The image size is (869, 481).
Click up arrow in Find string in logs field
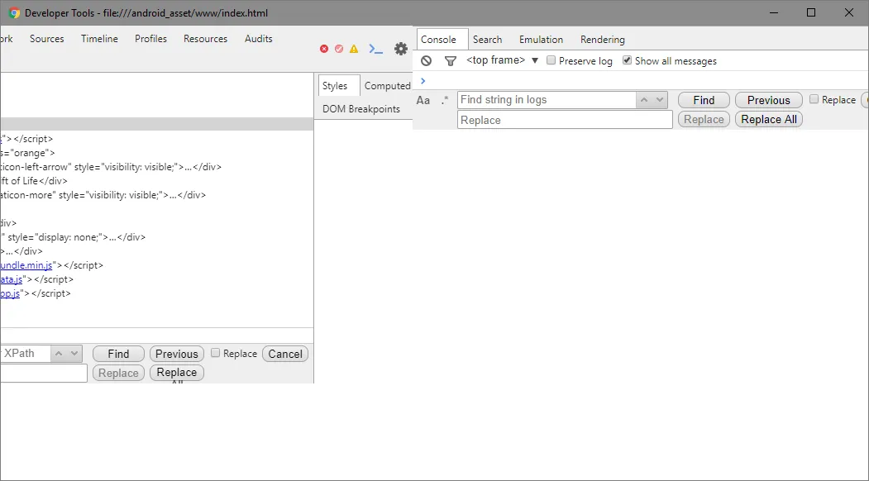(643, 100)
